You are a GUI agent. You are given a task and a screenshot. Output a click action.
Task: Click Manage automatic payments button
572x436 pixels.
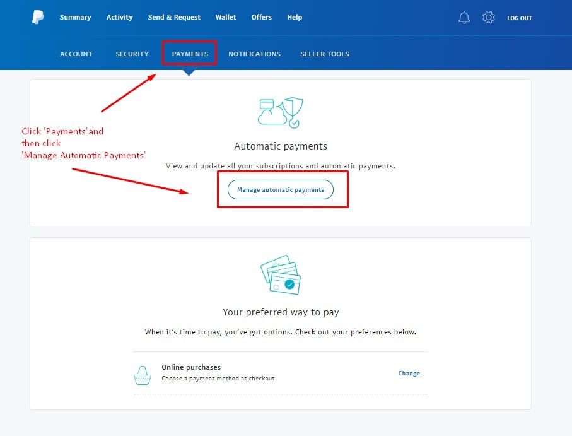click(281, 190)
